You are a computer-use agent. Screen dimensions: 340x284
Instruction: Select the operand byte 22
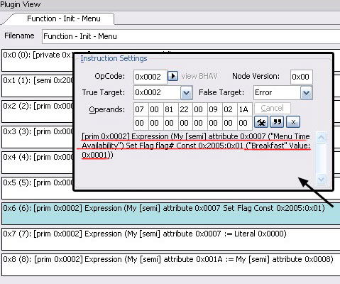185,109
